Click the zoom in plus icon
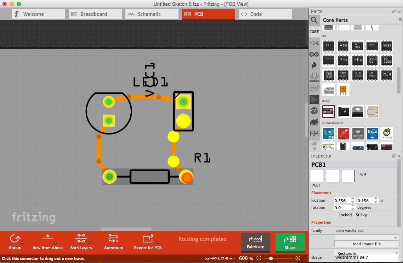Image resolution: width=403 pixels, height=263 pixels. [x=297, y=258]
